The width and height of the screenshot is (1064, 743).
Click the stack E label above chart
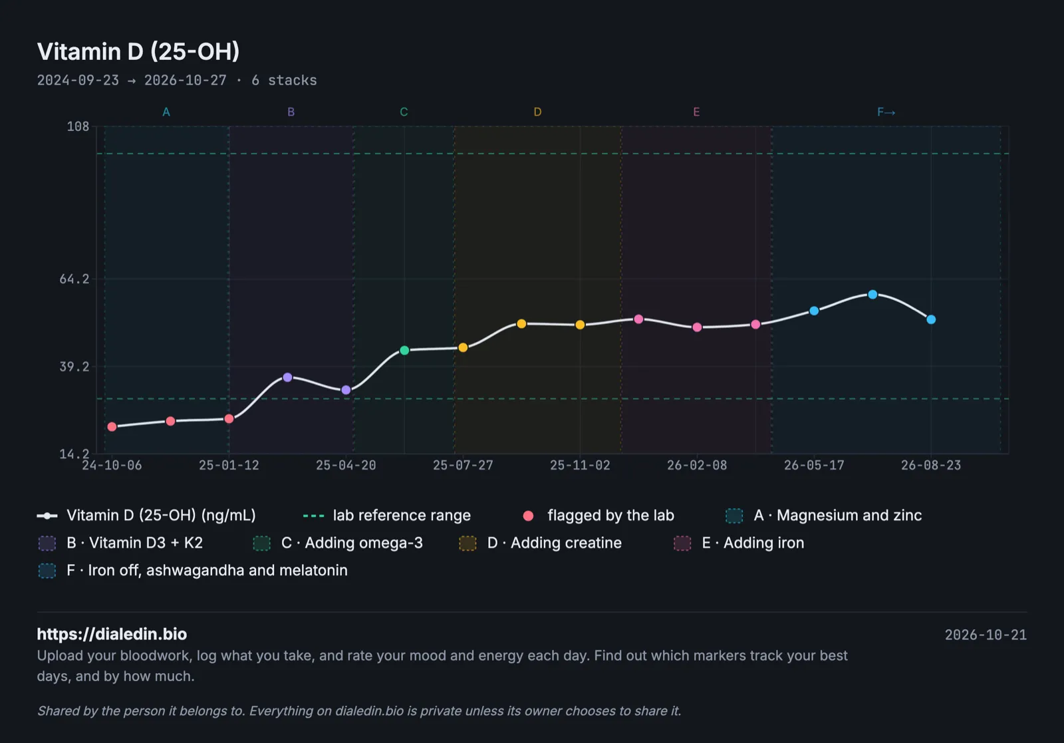coord(696,112)
